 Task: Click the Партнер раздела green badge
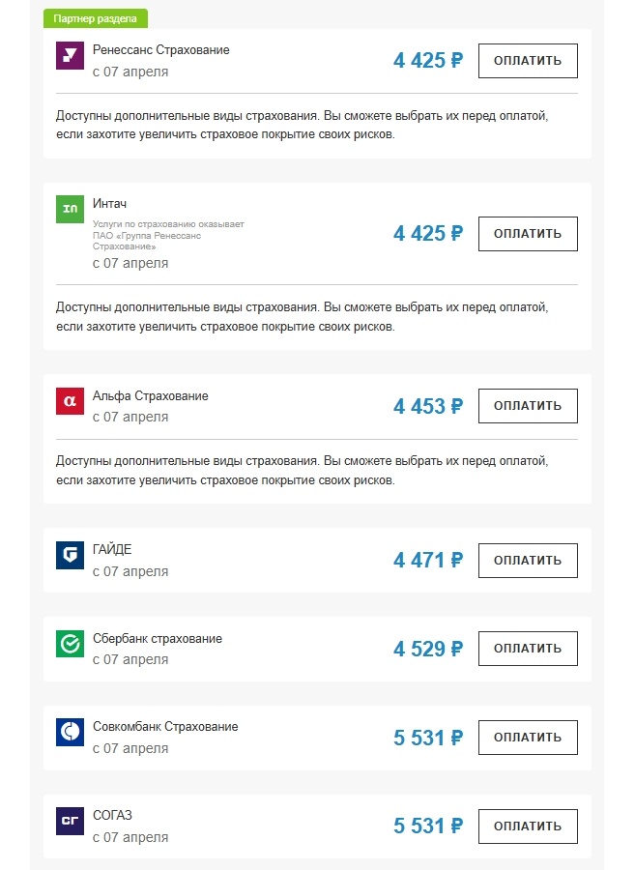point(96,19)
